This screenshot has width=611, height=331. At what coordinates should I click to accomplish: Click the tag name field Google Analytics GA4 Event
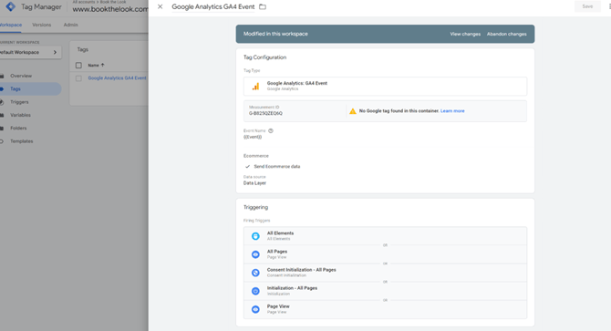(213, 6)
